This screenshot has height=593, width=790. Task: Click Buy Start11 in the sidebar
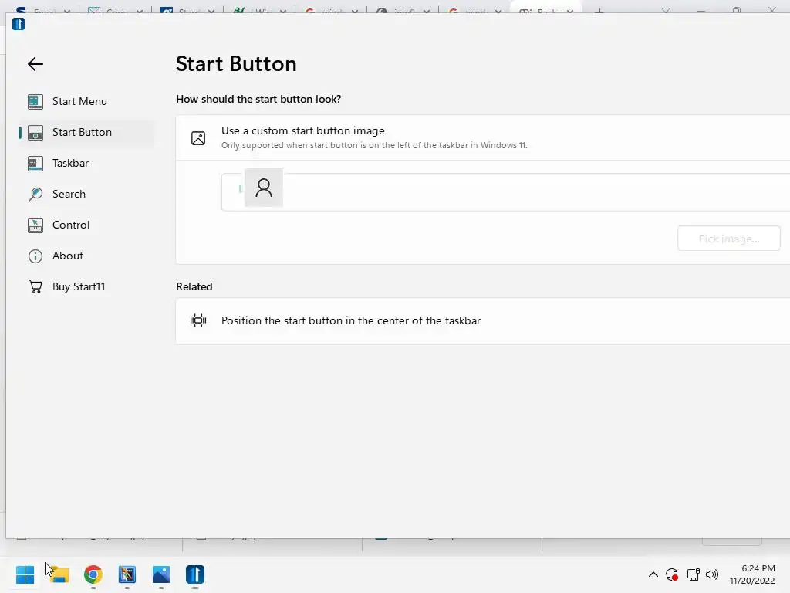pos(86,286)
